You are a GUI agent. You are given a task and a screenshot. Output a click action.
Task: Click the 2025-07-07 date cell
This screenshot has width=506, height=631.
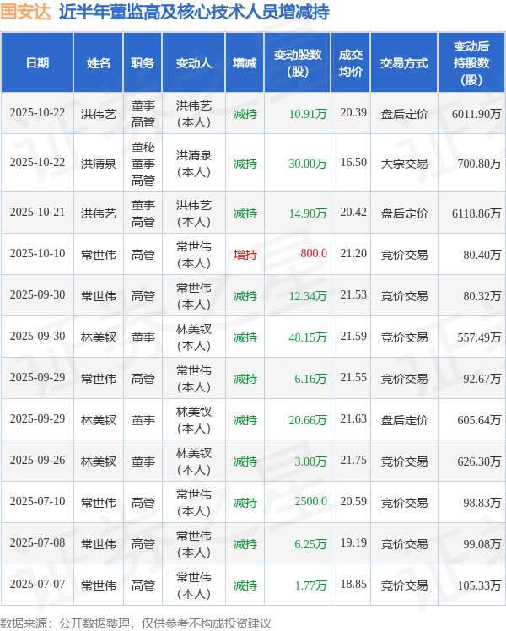pyautogui.click(x=37, y=585)
